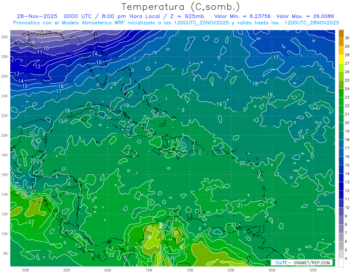Click the white bottom swatch of color scale
355x274 pixels.
coord(341,262)
